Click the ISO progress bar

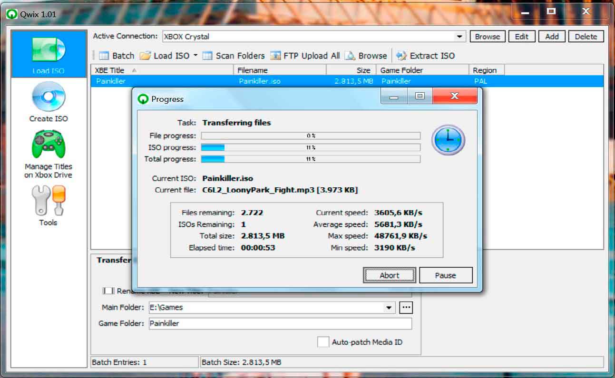(311, 147)
